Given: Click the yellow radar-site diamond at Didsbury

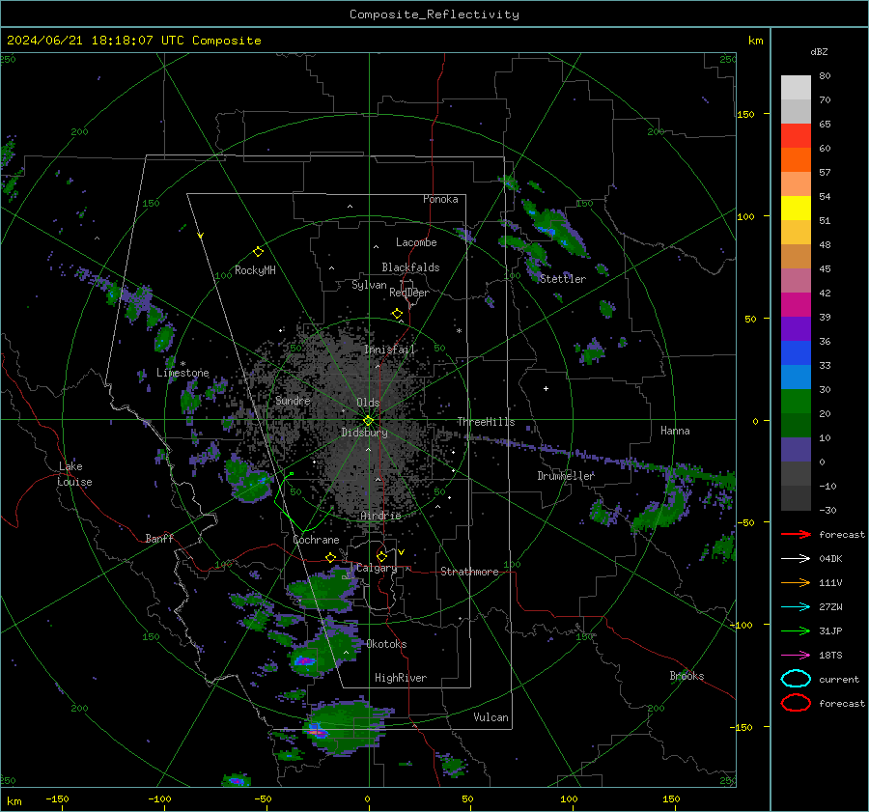Looking at the screenshot, I should (368, 421).
